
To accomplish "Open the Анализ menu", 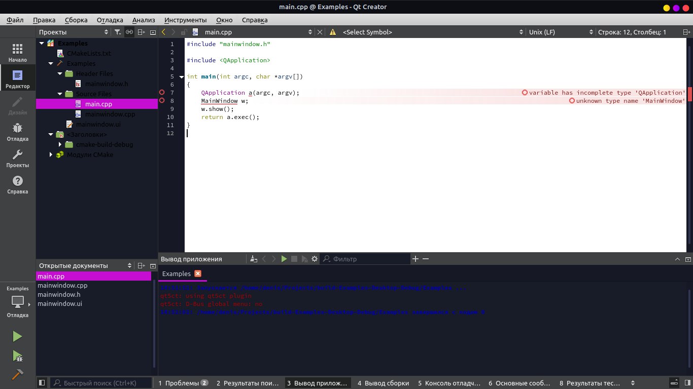I will coord(144,20).
